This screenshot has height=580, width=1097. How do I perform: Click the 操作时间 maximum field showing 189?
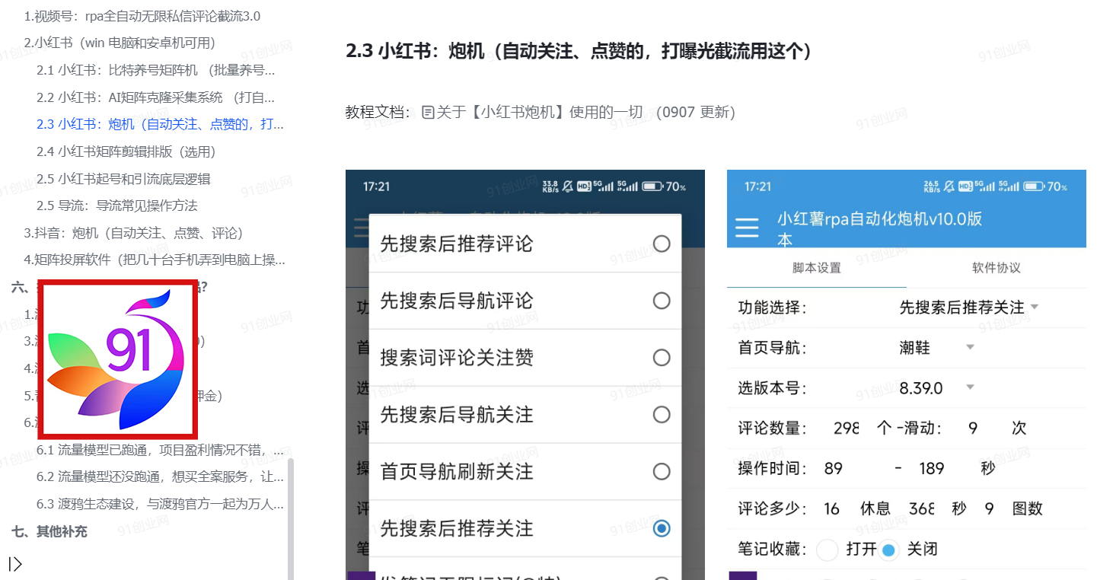coord(932,469)
